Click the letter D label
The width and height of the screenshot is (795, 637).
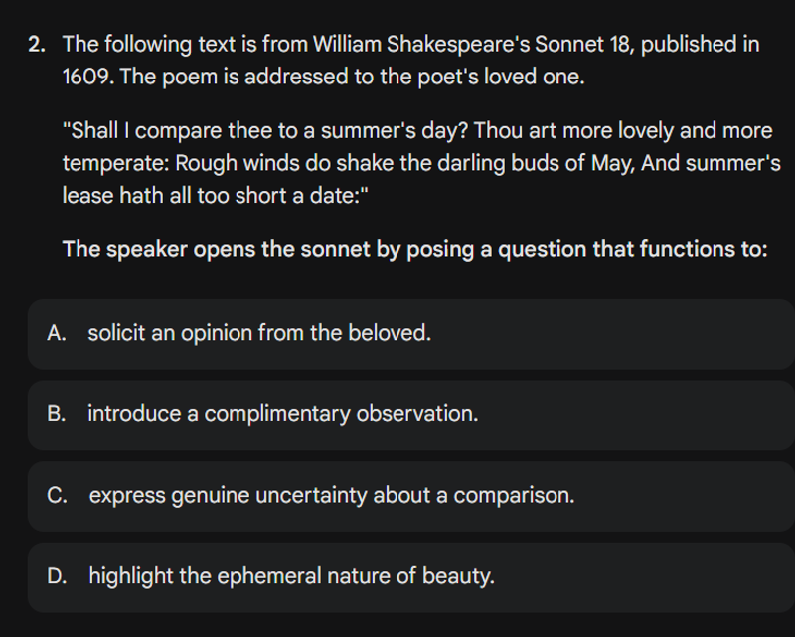[x=55, y=576]
